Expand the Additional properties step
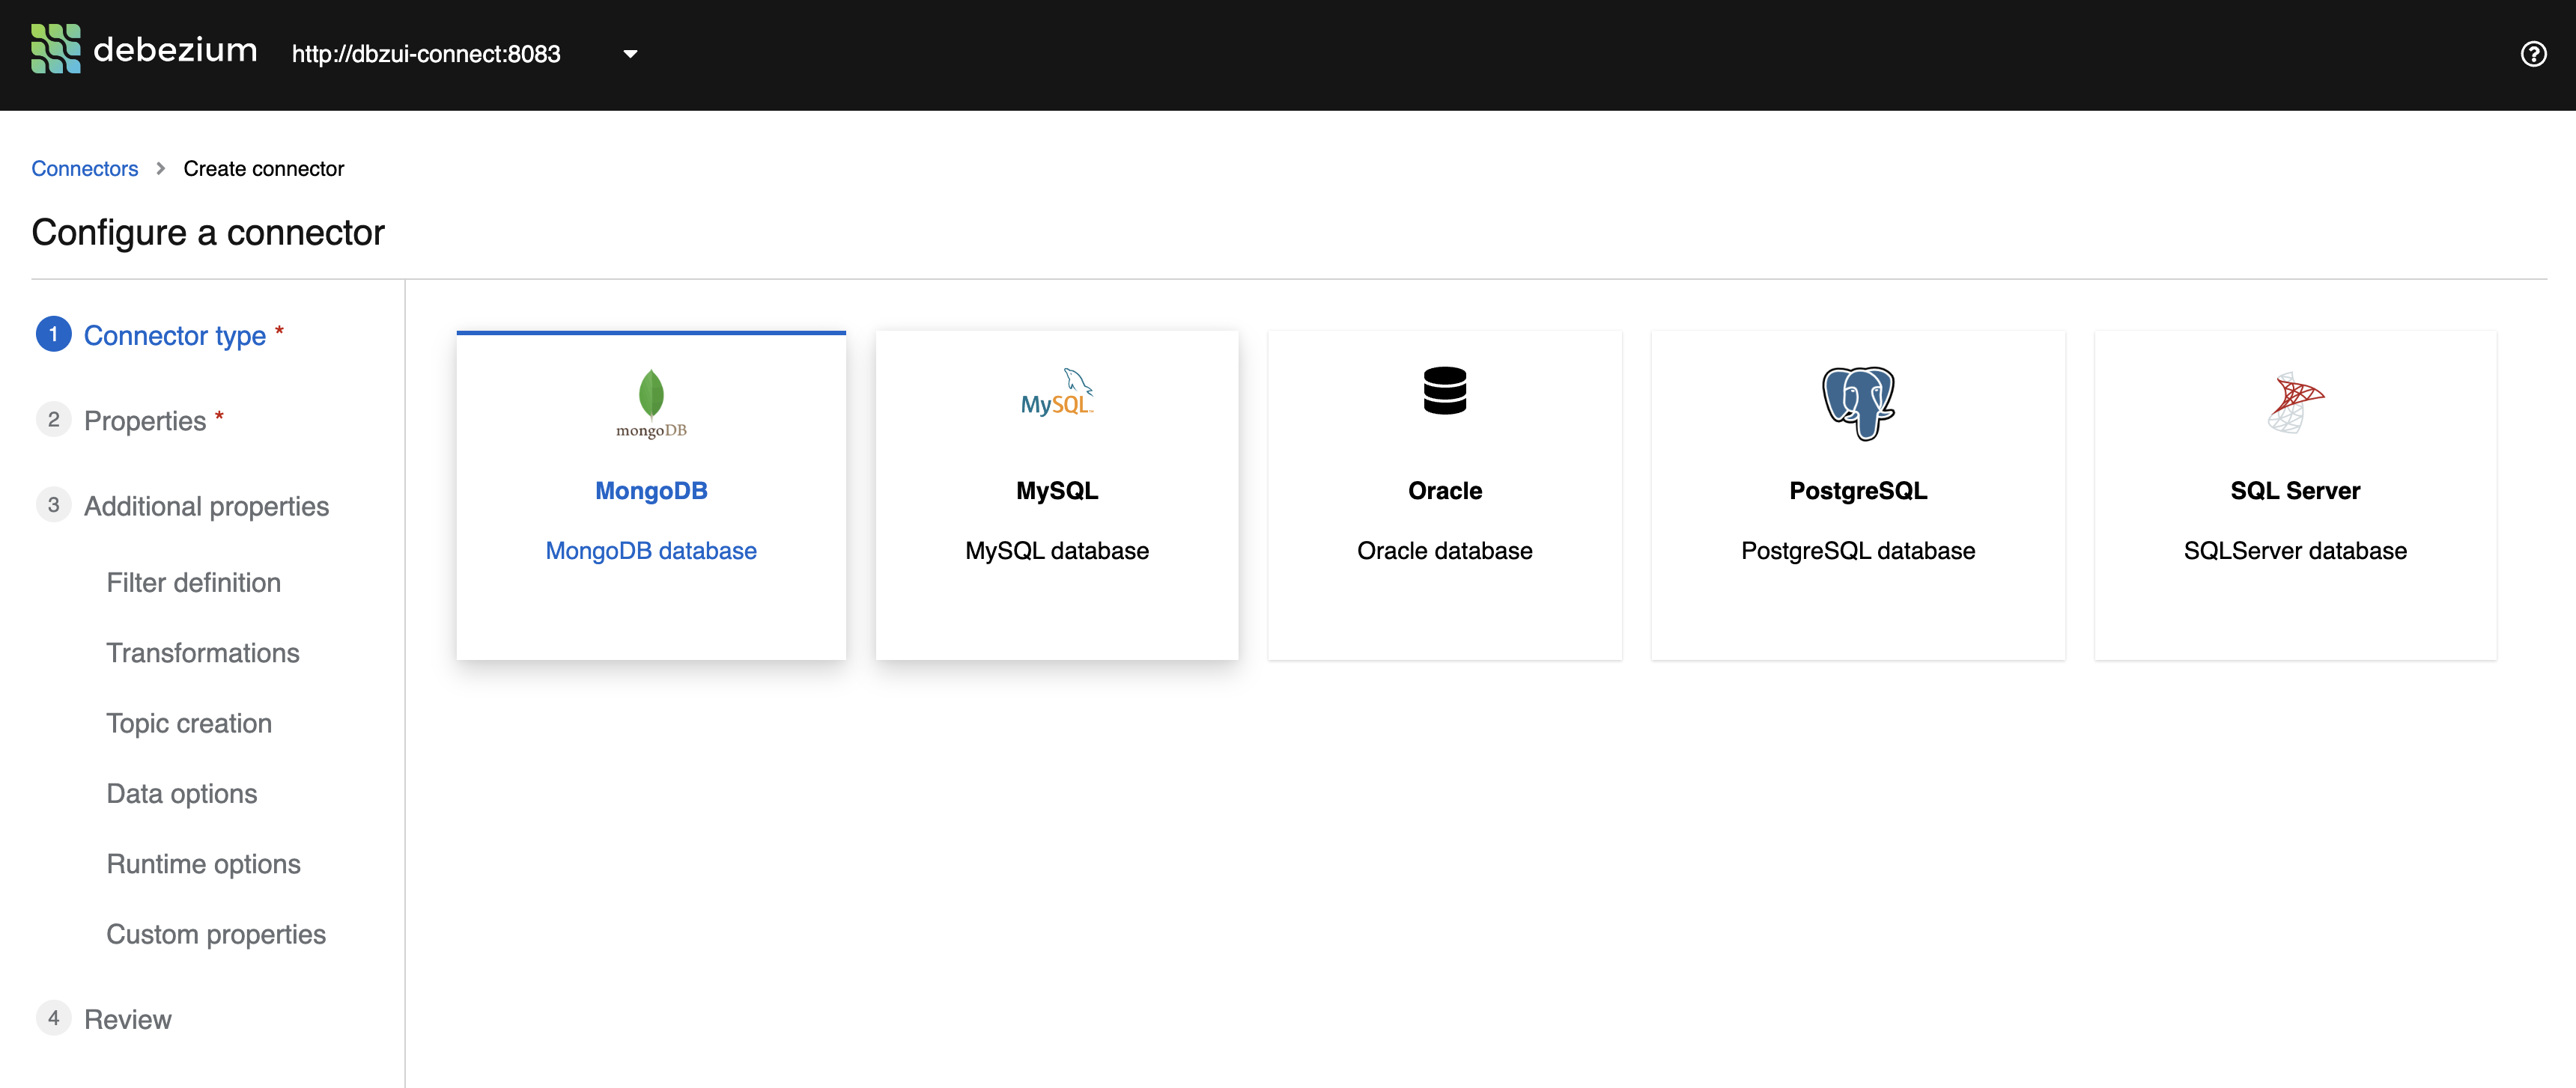This screenshot has height=1088, width=2576. 206,507
